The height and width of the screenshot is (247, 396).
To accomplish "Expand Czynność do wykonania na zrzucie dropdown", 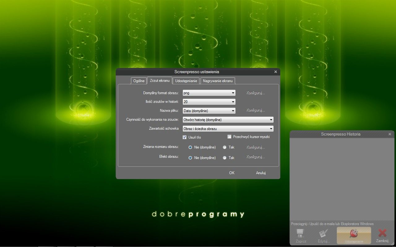I will pyautogui.click(x=228, y=119).
